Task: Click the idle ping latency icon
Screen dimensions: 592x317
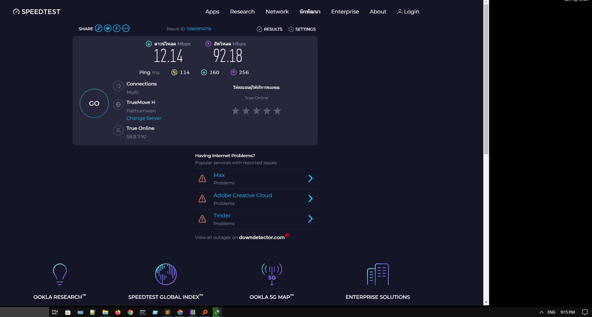Action: tap(174, 72)
